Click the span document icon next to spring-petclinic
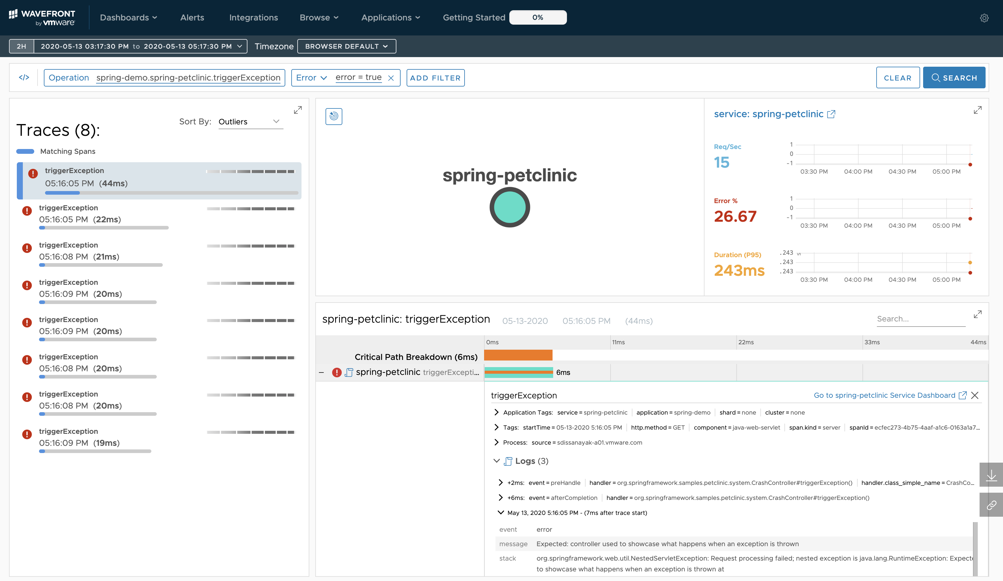Image resolution: width=1003 pixels, height=581 pixels. 349,372
